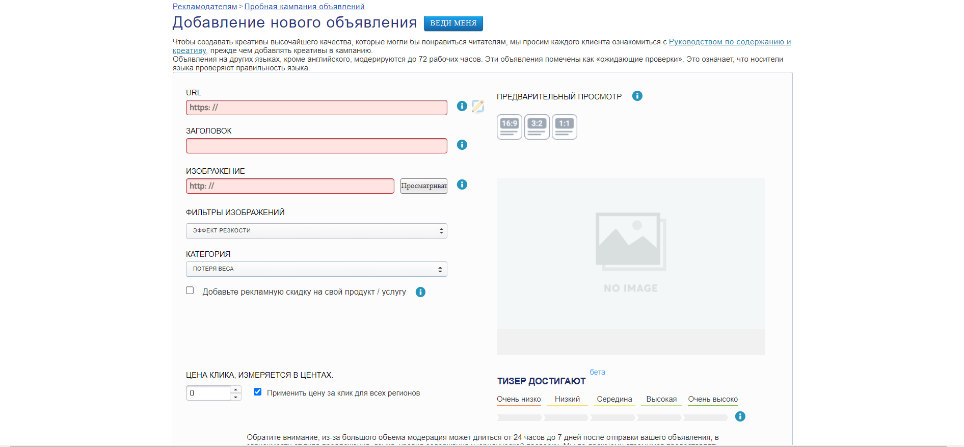This screenshot has height=447, width=964.
Task: Enable the promotional discount checkbox
Action: pos(190,291)
